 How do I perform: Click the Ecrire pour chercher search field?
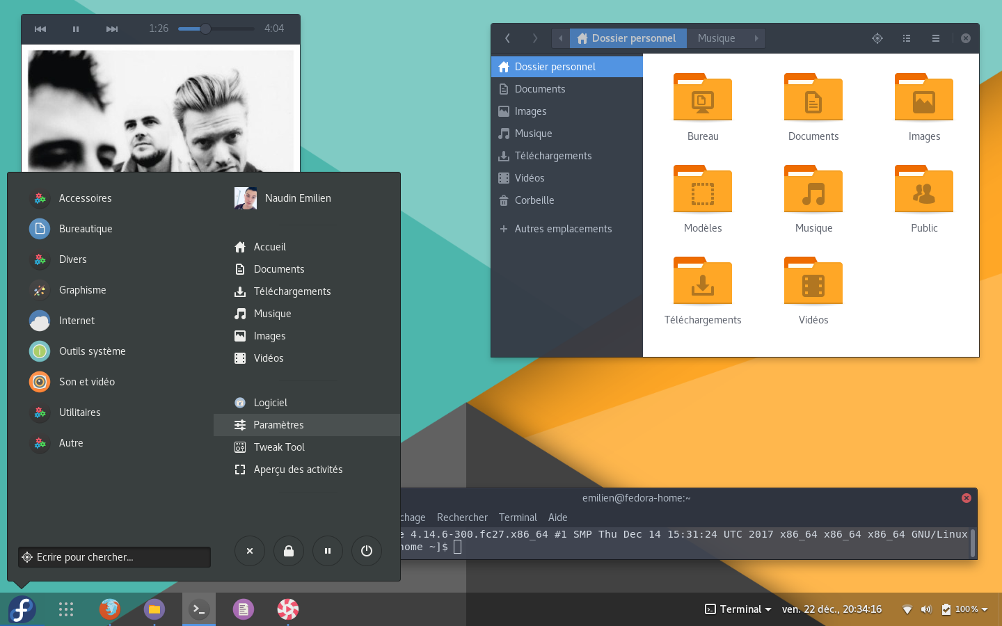(115, 557)
